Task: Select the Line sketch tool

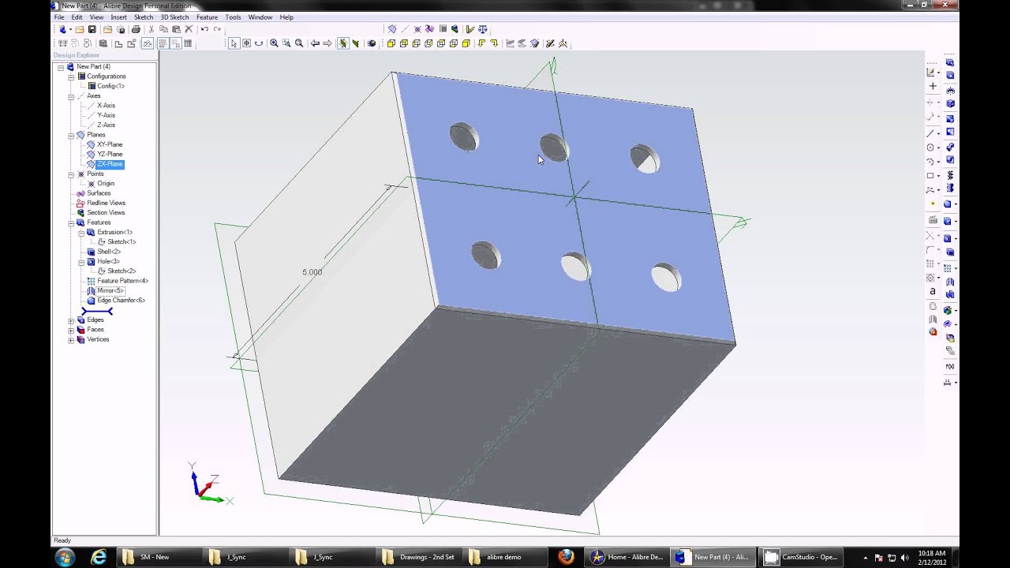Action: point(930,133)
